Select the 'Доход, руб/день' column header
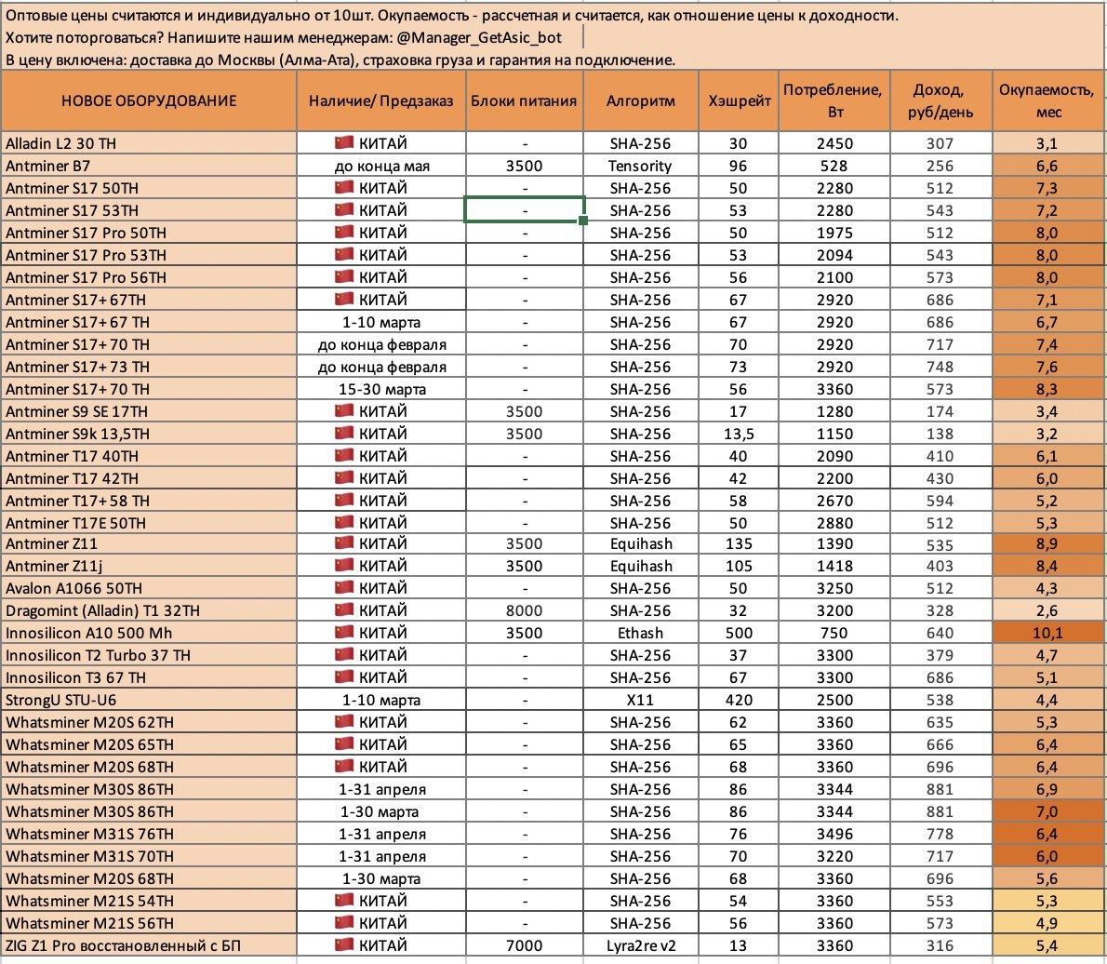 941,100
